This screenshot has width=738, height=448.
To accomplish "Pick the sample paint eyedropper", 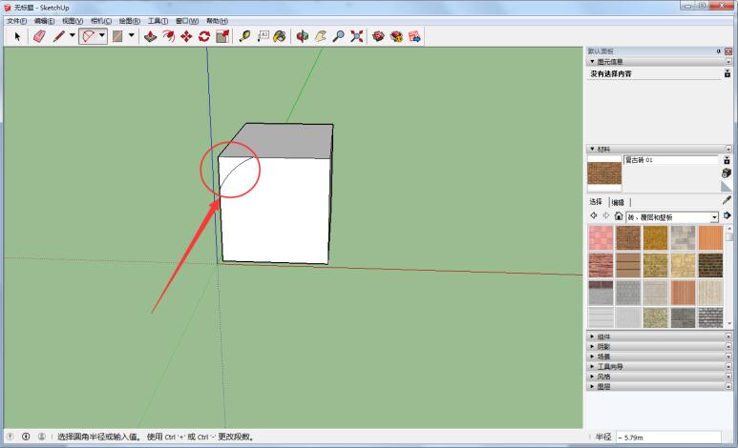I will [727, 200].
